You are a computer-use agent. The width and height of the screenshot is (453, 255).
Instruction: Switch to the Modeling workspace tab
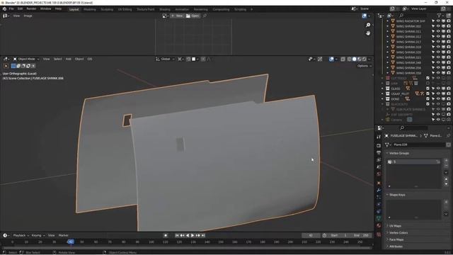tap(90, 9)
